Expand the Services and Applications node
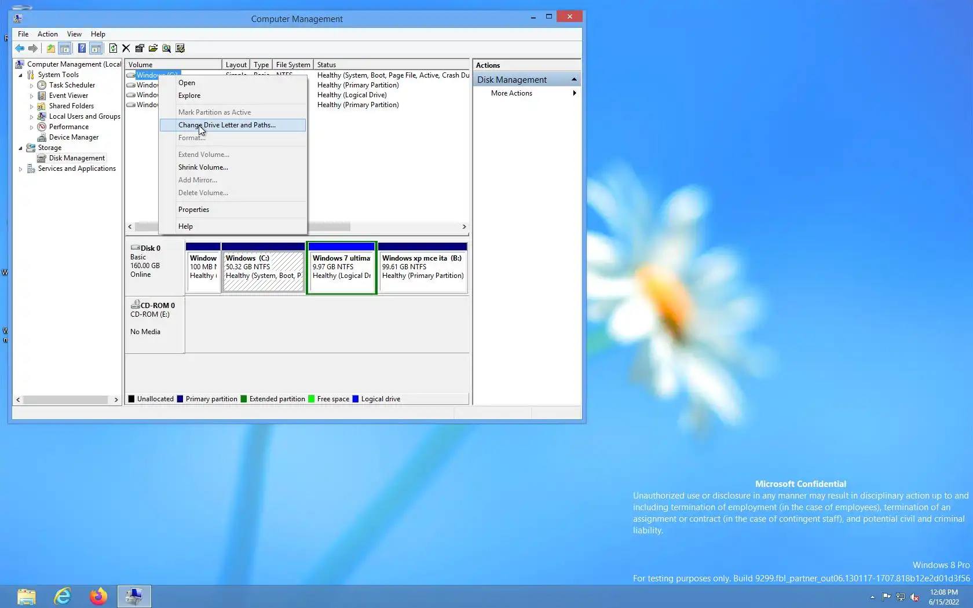This screenshot has height=608, width=973. coord(21,169)
